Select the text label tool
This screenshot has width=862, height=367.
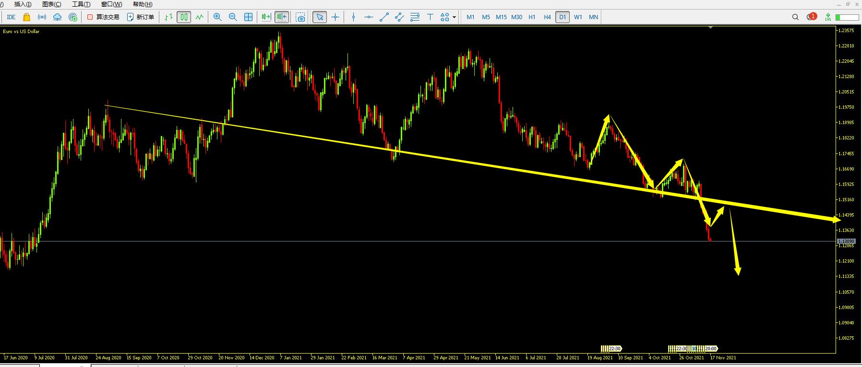coord(430,17)
